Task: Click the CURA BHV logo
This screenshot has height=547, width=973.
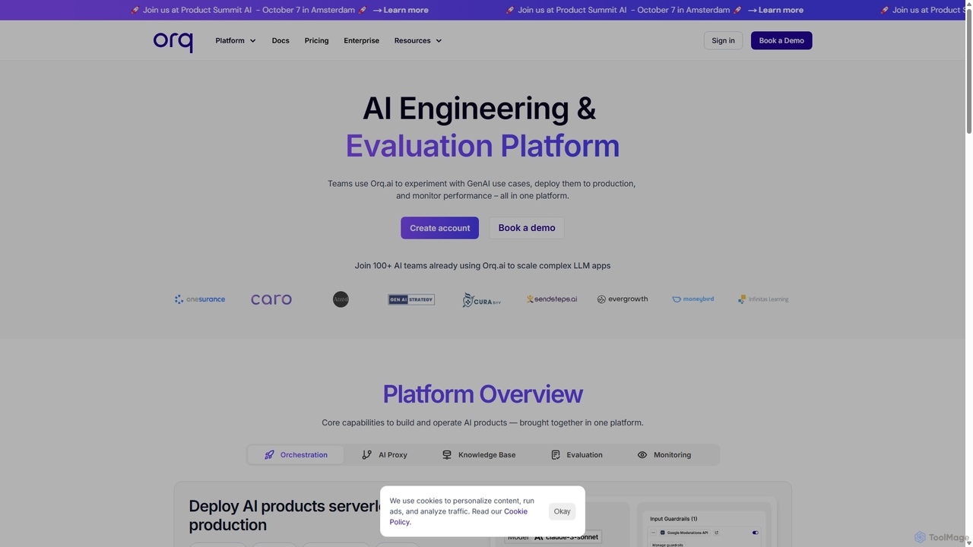Action: 482,300
